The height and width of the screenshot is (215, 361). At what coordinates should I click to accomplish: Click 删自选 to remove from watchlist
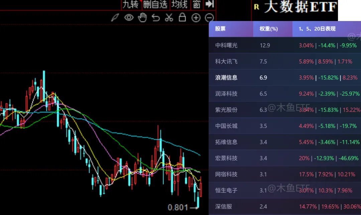(x=155, y=4)
